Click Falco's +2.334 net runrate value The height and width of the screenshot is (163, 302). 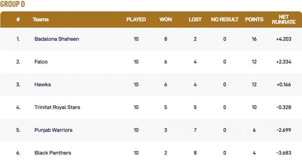[x=284, y=62]
